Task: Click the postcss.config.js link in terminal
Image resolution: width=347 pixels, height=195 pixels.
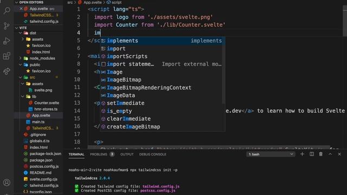Action: 158,191
